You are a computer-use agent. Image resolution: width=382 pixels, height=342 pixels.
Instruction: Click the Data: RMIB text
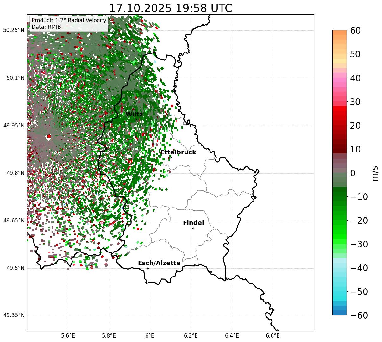pos(46,27)
